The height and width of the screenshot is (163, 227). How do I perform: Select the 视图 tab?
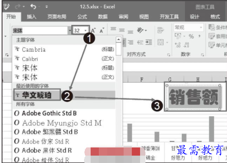(144, 17)
